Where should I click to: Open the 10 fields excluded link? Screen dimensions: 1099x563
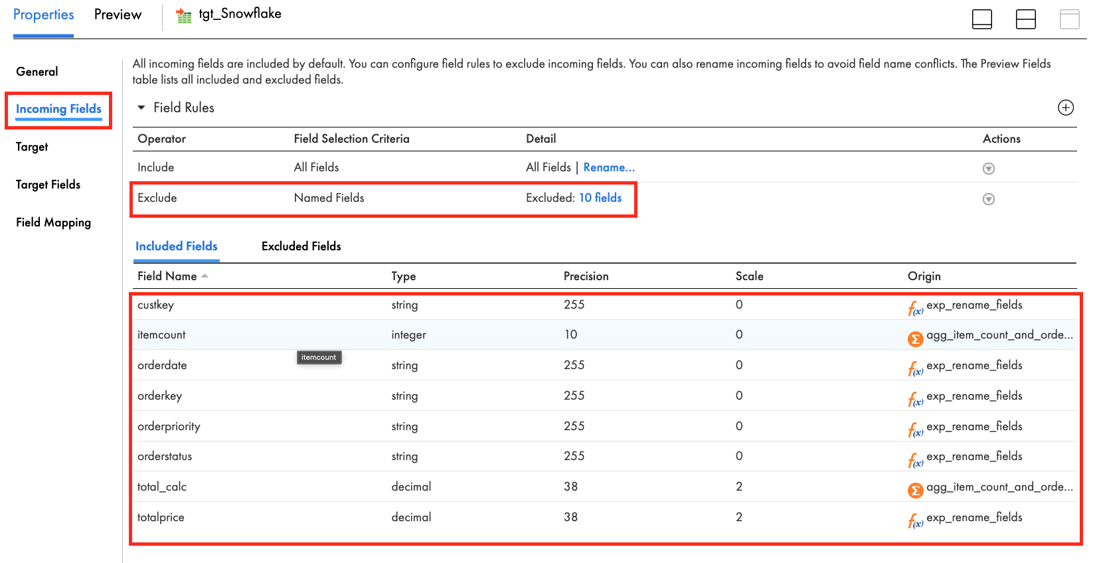point(600,198)
